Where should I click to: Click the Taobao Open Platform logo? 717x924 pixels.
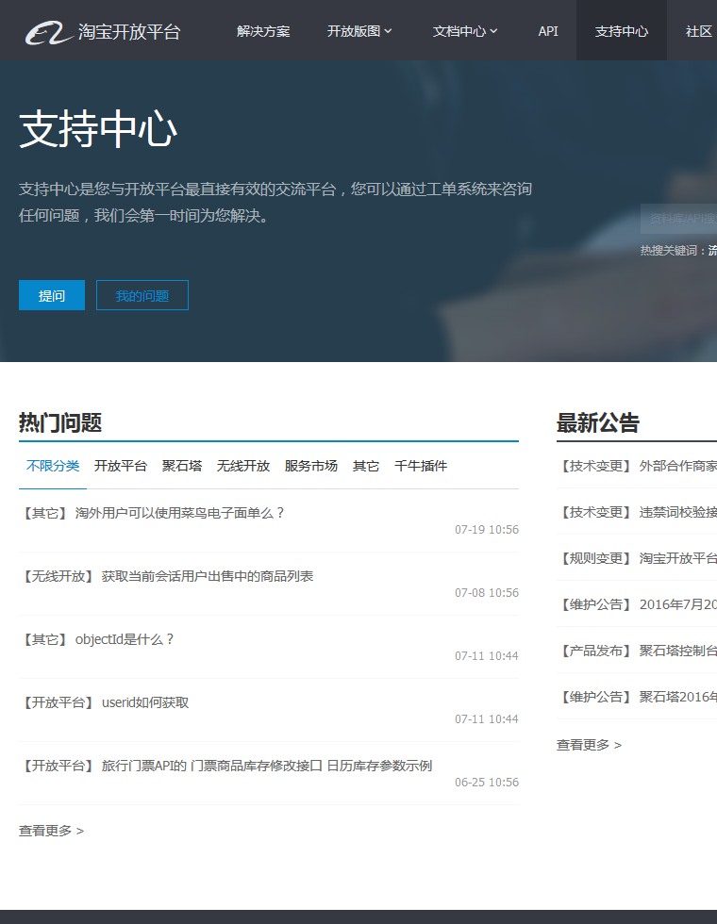(103, 32)
